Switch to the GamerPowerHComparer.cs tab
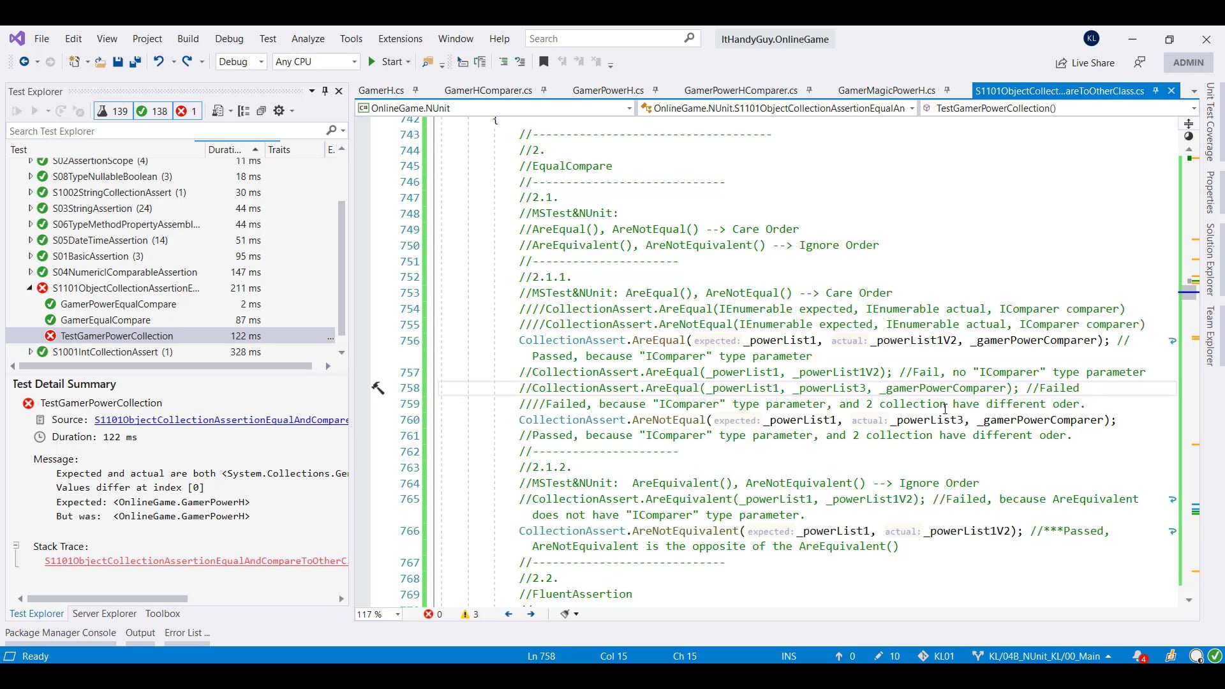1225x689 pixels. click(x=740, y=91)
